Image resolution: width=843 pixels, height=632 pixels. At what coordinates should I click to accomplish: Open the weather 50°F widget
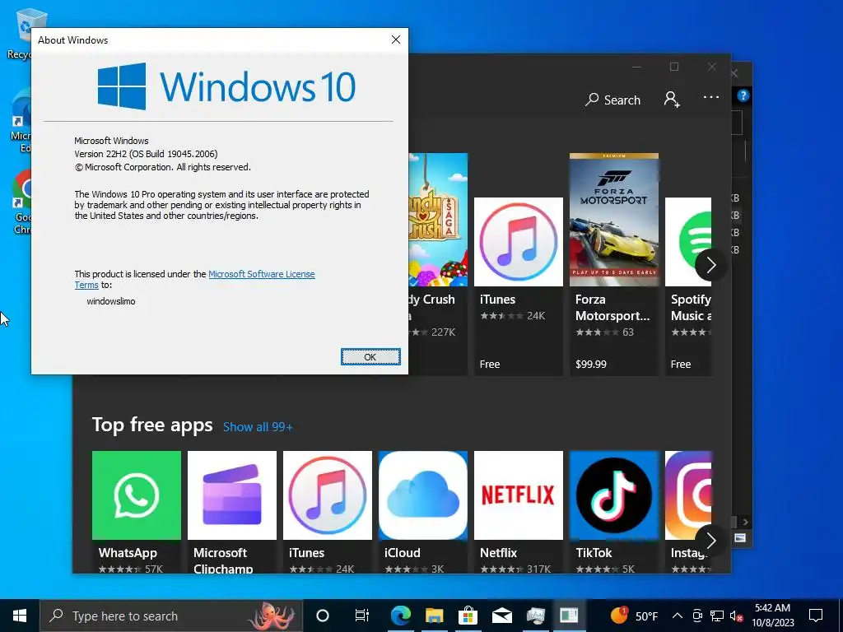(x=635, y=616)
